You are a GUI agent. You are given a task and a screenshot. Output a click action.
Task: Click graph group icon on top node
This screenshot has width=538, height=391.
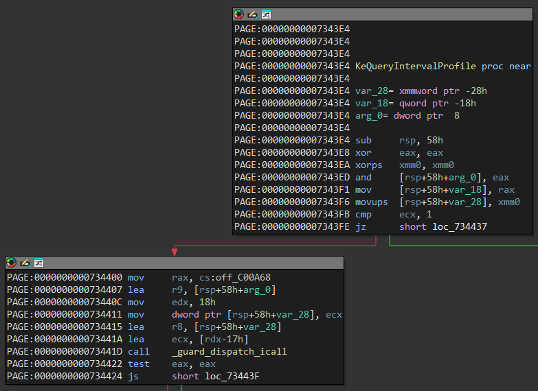(x=266, y=14)
